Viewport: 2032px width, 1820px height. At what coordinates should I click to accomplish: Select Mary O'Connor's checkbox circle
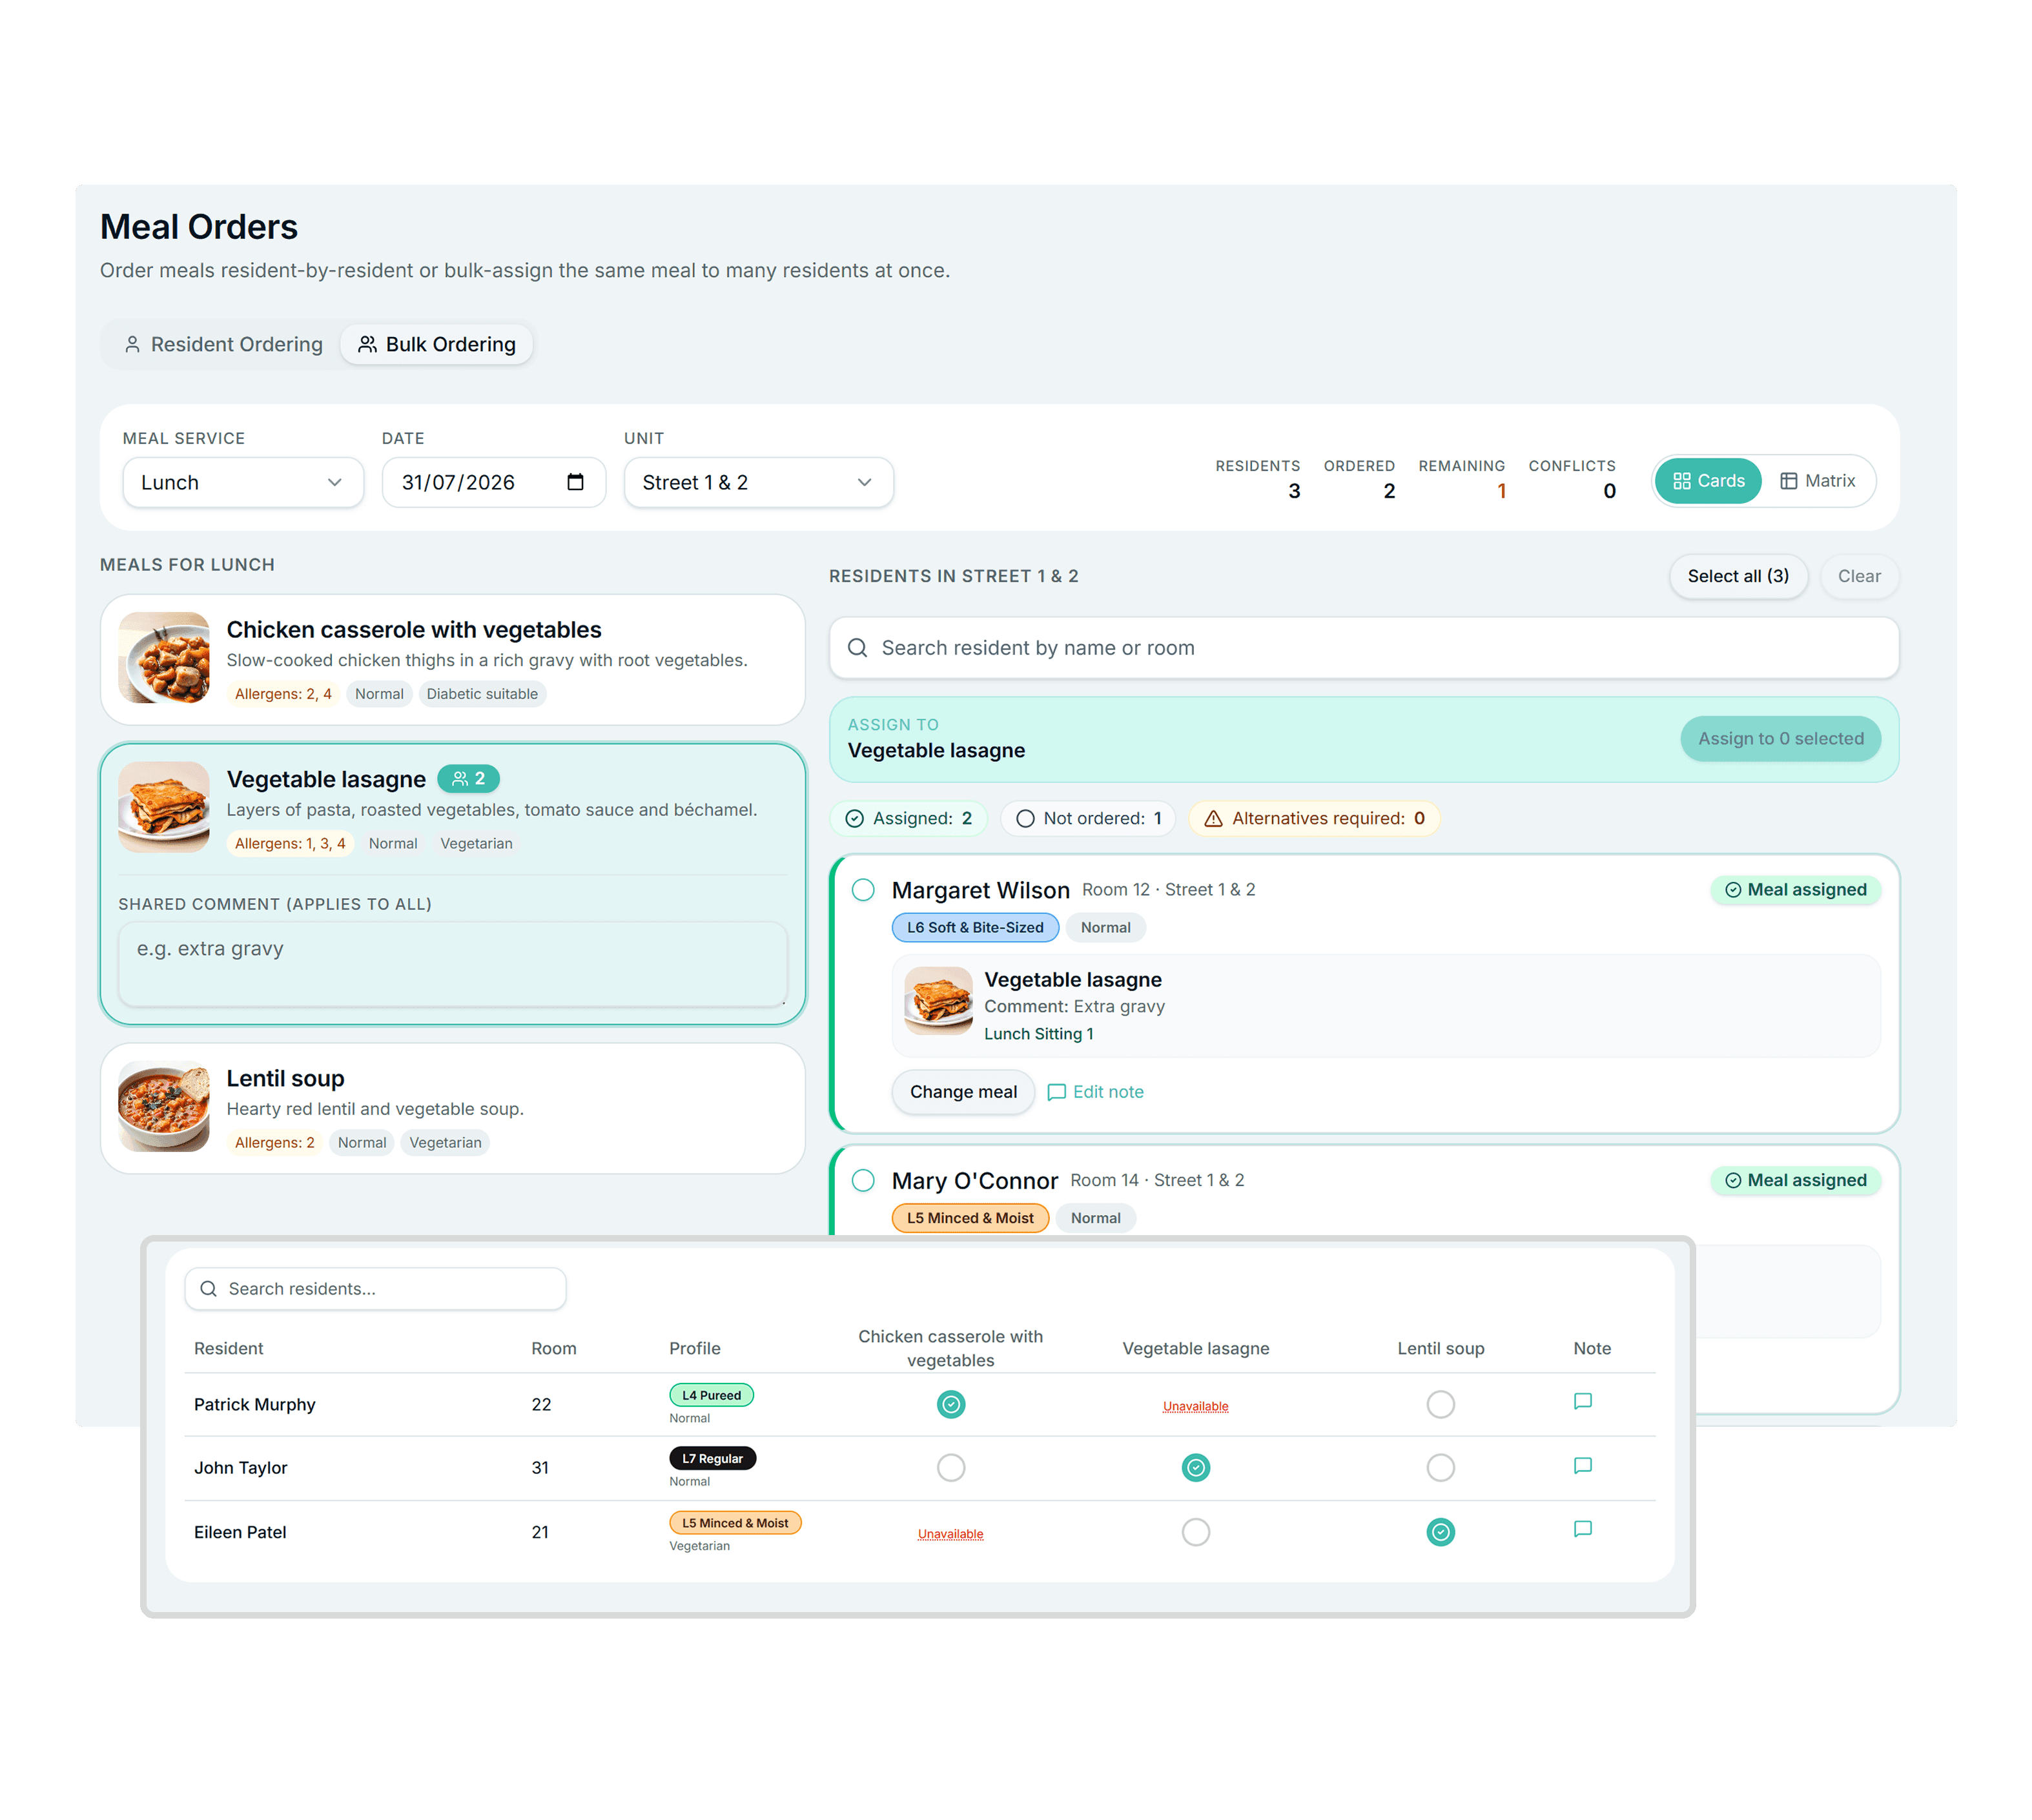tap(863, 1181)
